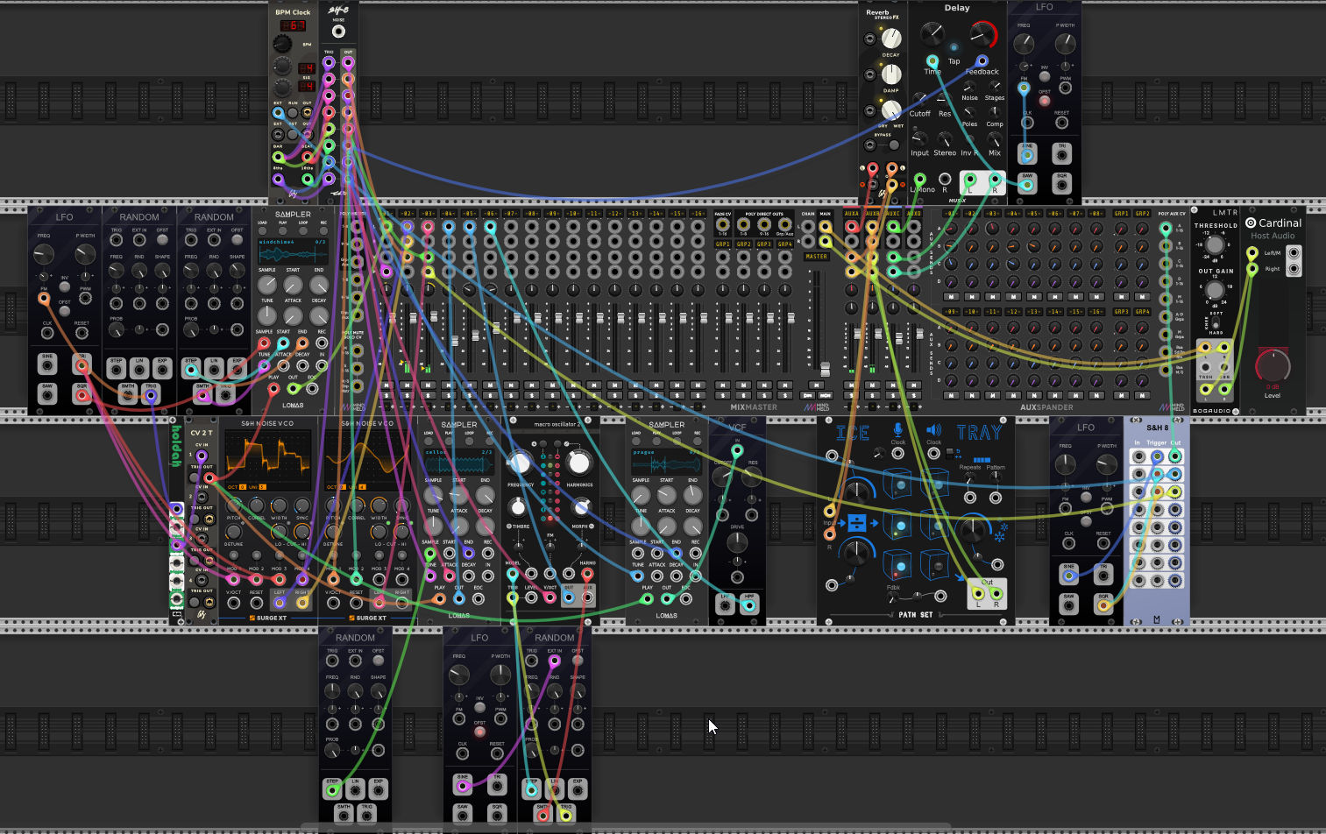
Task: Click SQR output jack on LFO beside Delay
Action: 1062,186
